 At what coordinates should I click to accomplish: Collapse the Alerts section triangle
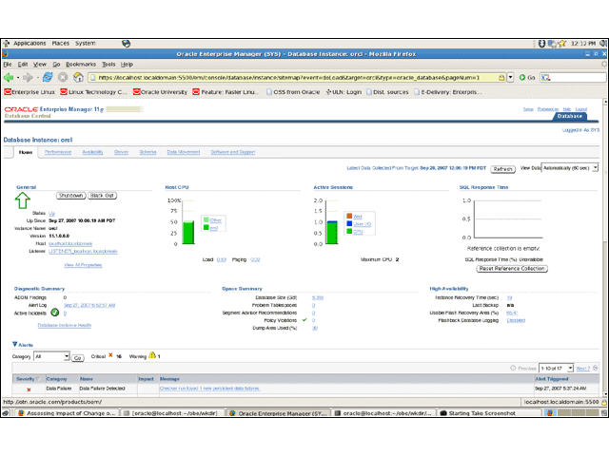[15, 344]
